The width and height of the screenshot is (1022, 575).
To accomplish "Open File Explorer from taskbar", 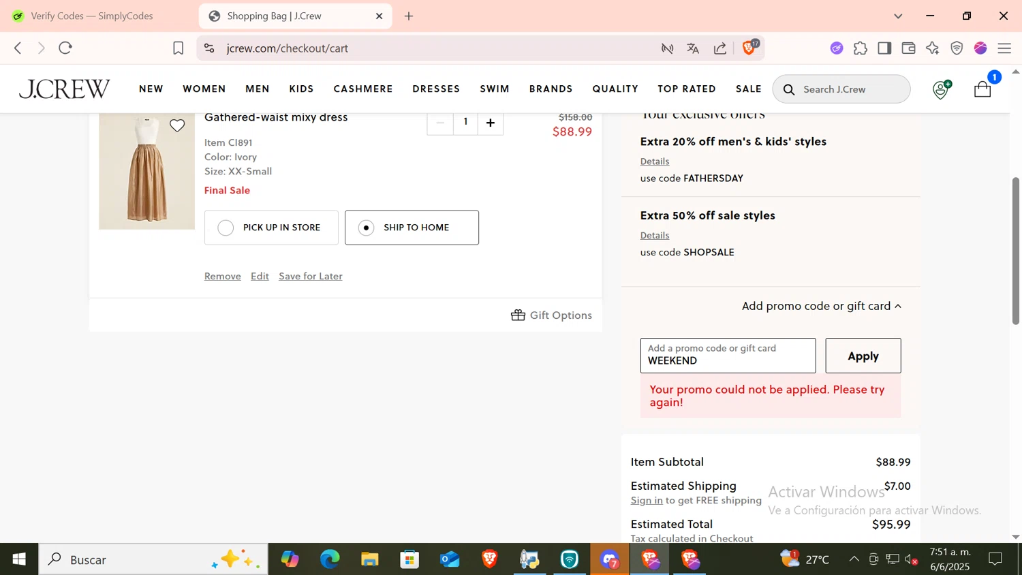I will [x=370, y=559].
